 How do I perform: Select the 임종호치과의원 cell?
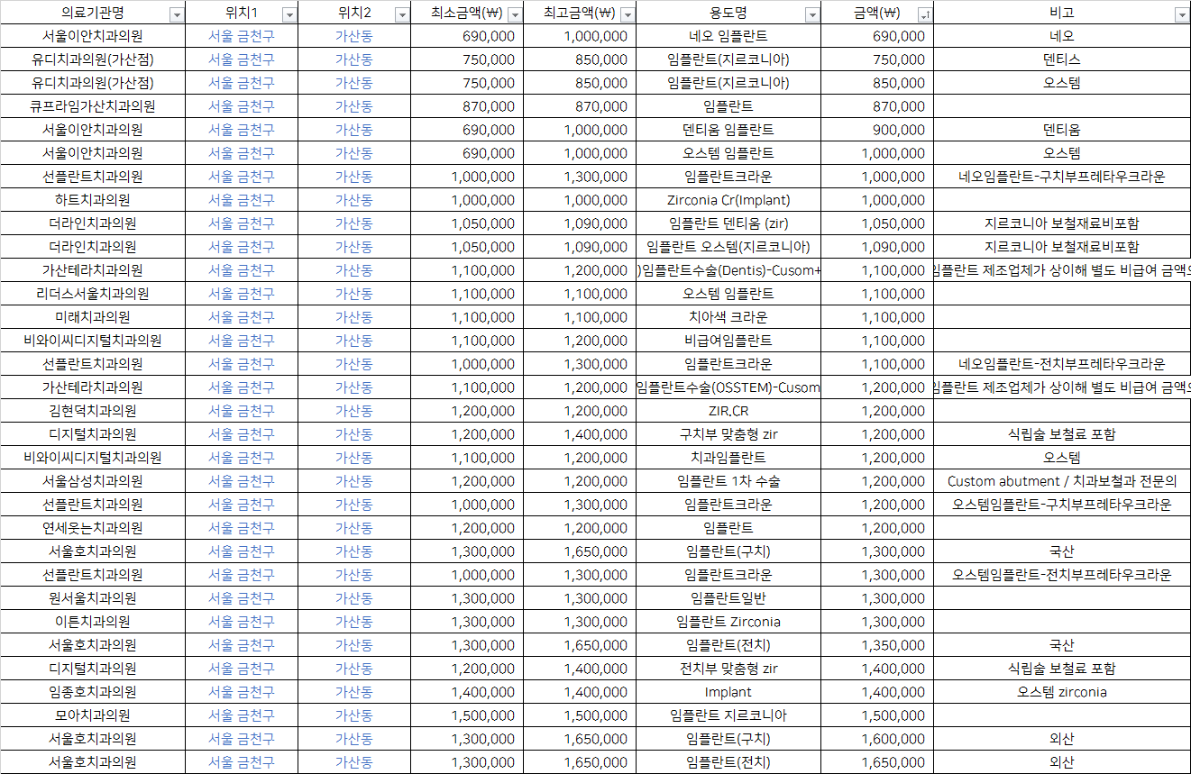point(93,692)
